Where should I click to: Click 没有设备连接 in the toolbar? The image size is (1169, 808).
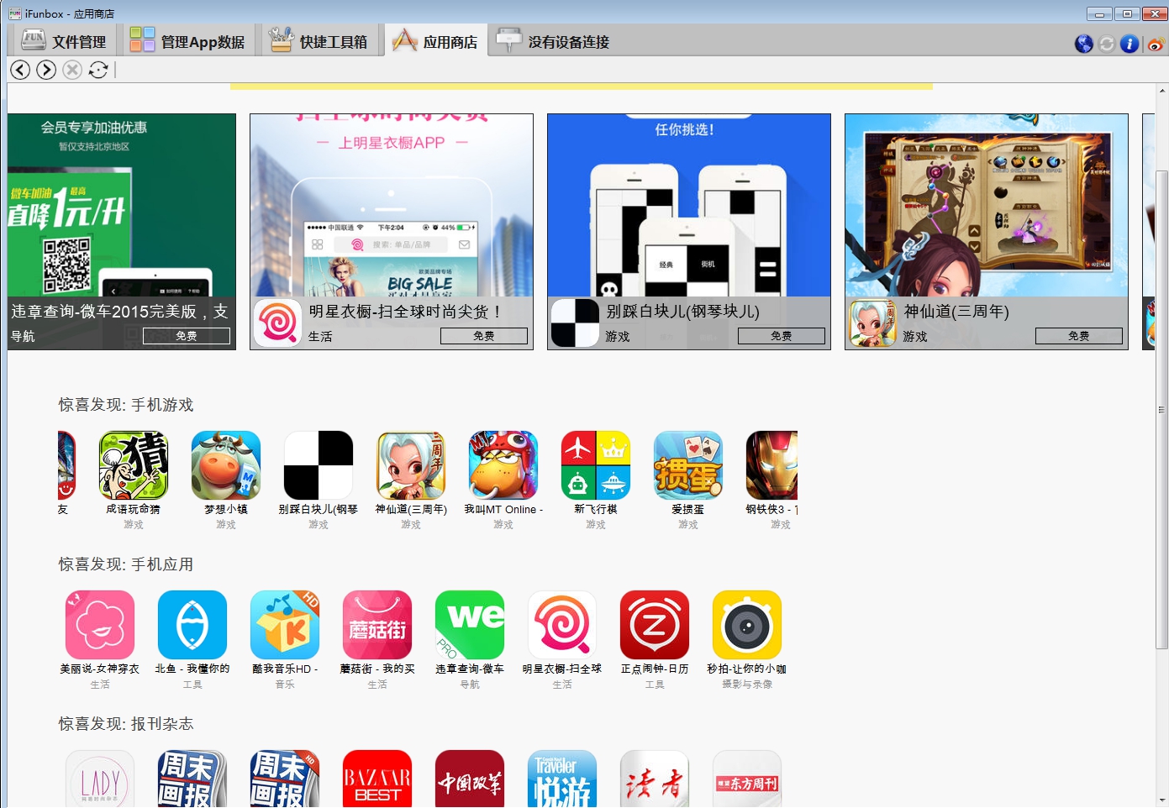click(x=555, y=39)
